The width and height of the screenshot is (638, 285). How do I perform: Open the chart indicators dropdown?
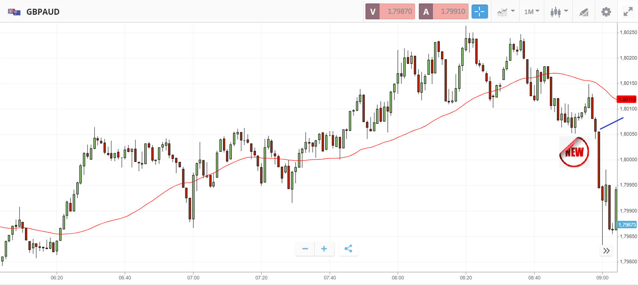click(506, 12)
